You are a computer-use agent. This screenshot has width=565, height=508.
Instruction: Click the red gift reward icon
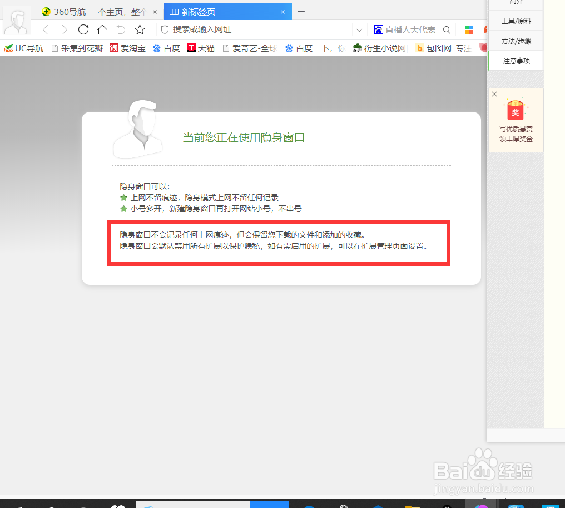[516, 110]
